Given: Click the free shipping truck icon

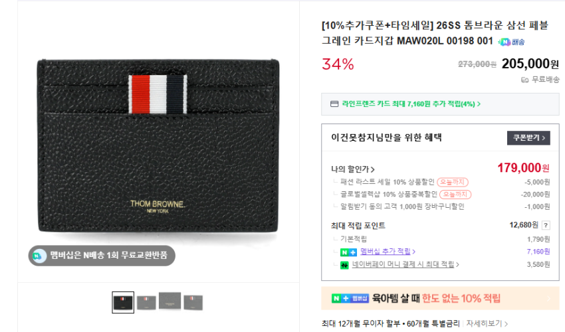Looking at the screenshot, I should [x=524, y=80].
